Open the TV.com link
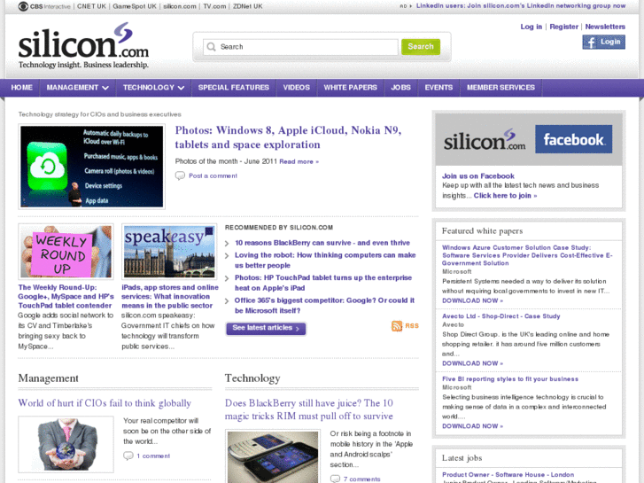The image size is (644, 483). [214, 6]
